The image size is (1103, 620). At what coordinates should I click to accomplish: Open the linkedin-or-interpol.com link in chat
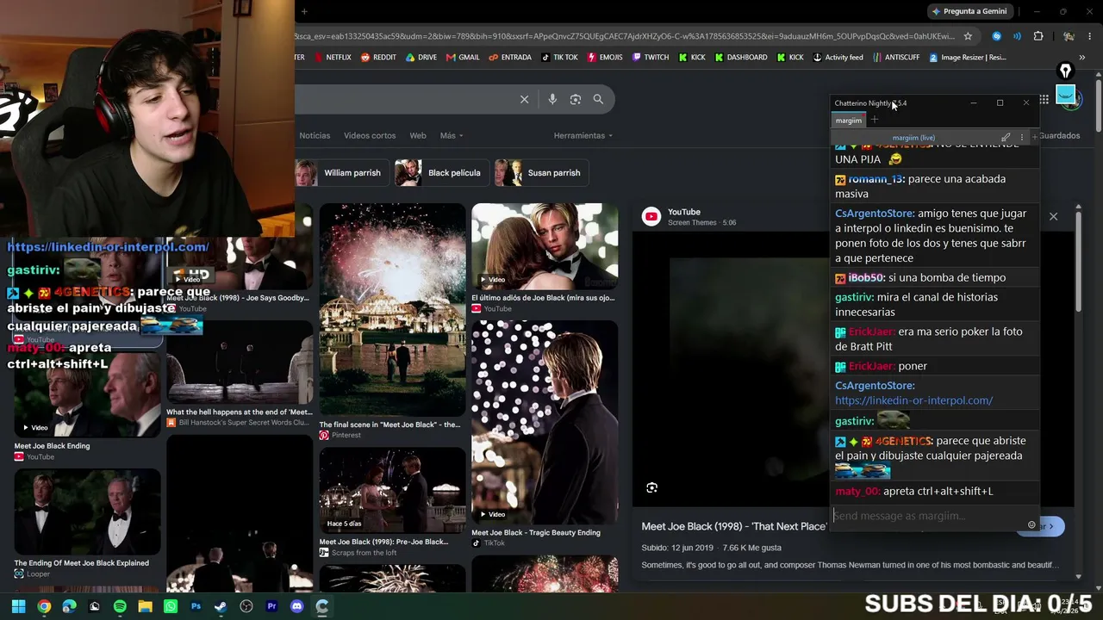[913, 400]
